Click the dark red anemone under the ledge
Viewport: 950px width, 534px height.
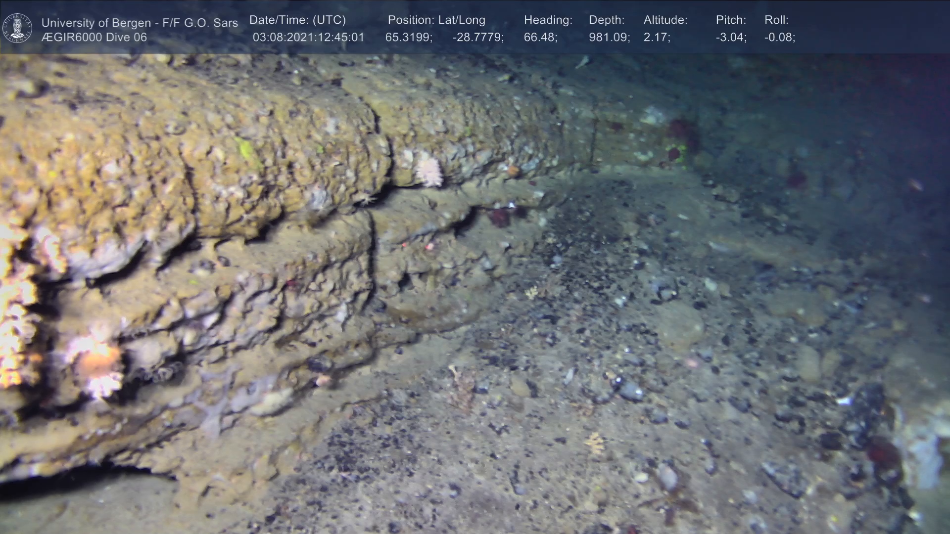[500, 218]
